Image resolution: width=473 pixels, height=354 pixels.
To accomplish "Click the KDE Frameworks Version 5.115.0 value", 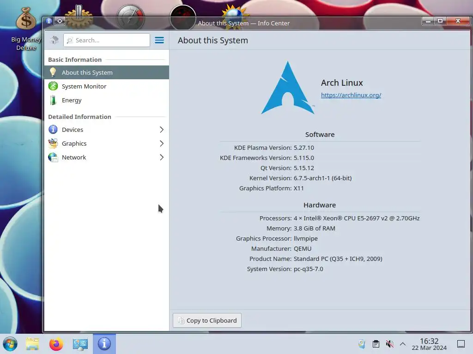I will [x=304, y=158].
